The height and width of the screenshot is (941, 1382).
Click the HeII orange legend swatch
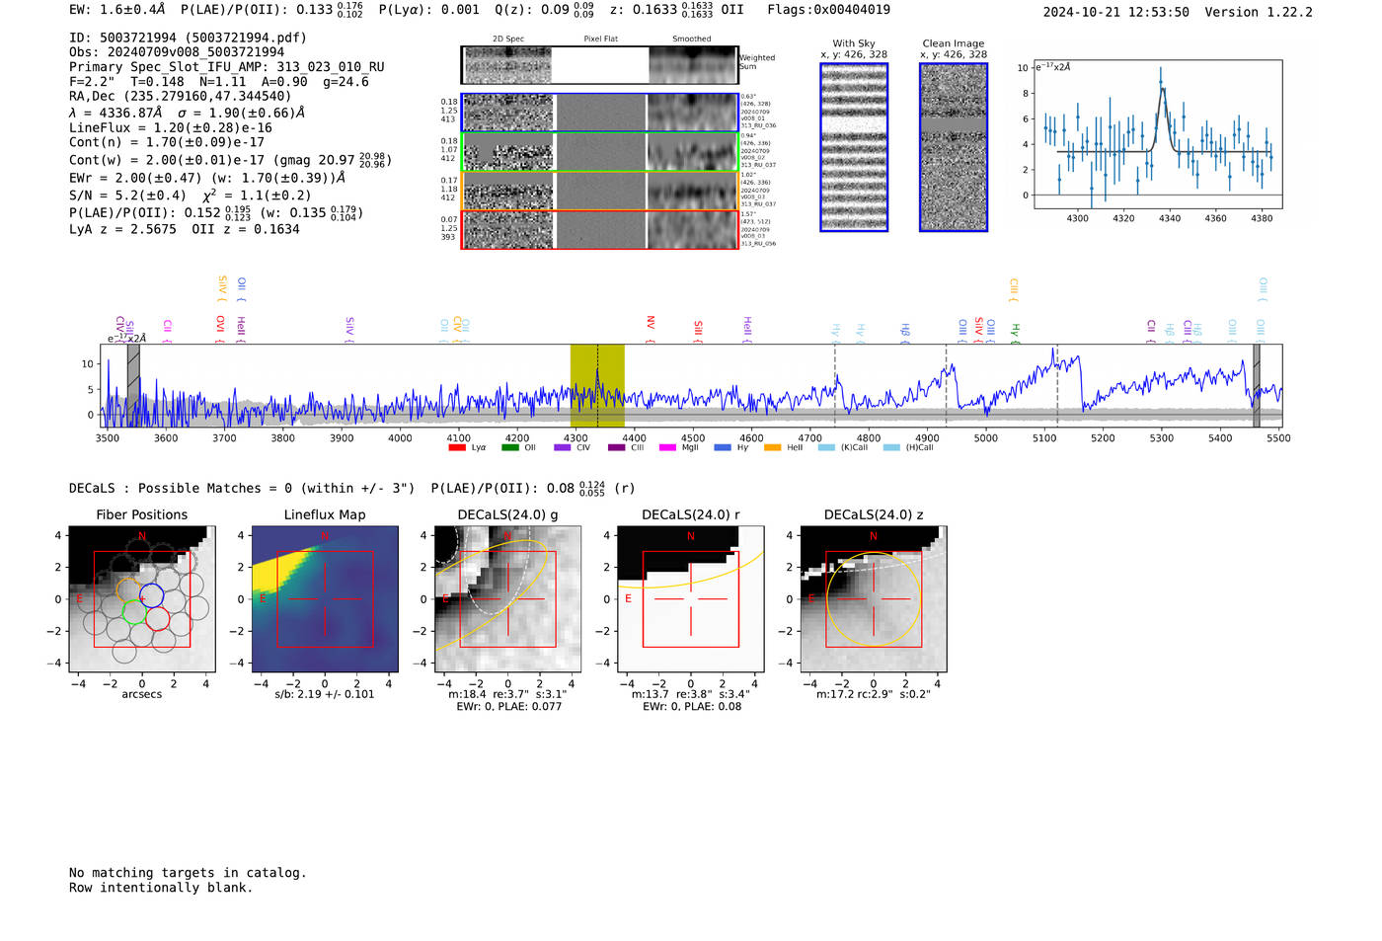tap(772, 448)
